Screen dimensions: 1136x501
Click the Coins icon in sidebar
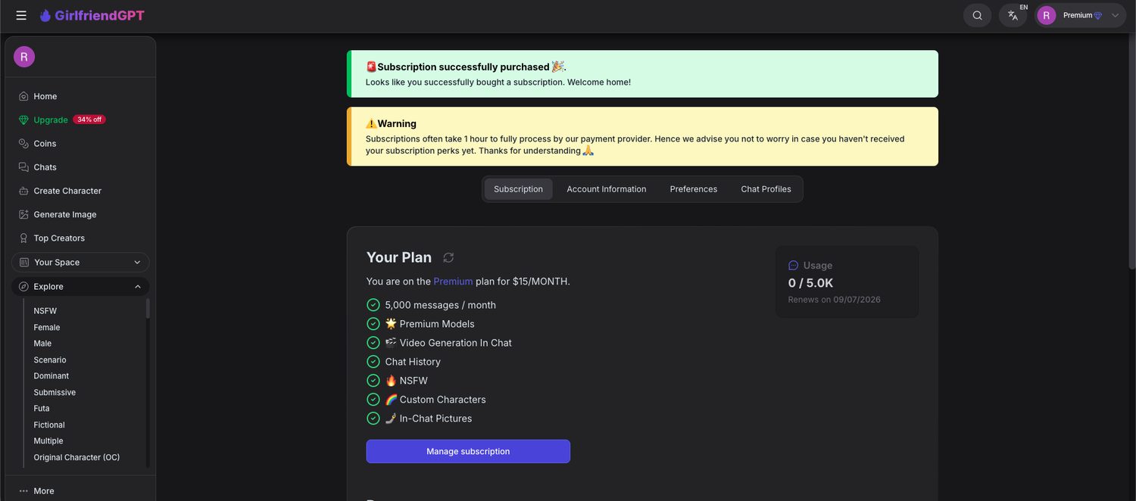[x=23, y=143]
